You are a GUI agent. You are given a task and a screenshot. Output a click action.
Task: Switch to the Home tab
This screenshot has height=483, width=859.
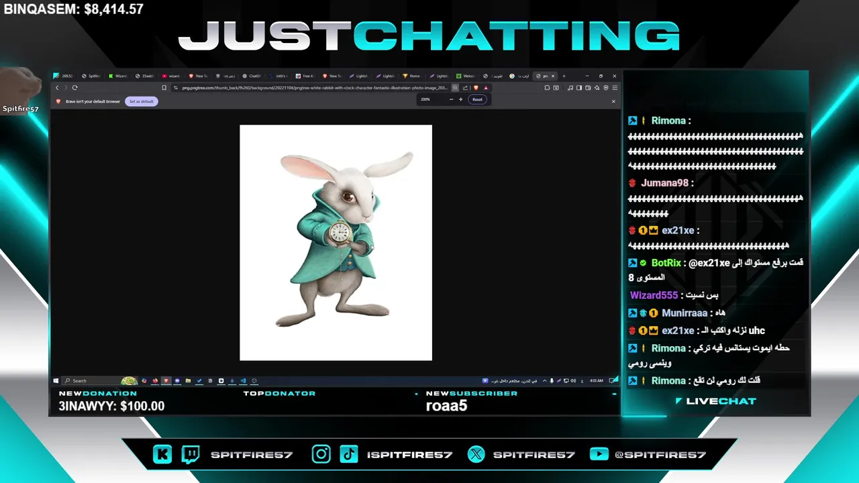(x=411, y=76)
